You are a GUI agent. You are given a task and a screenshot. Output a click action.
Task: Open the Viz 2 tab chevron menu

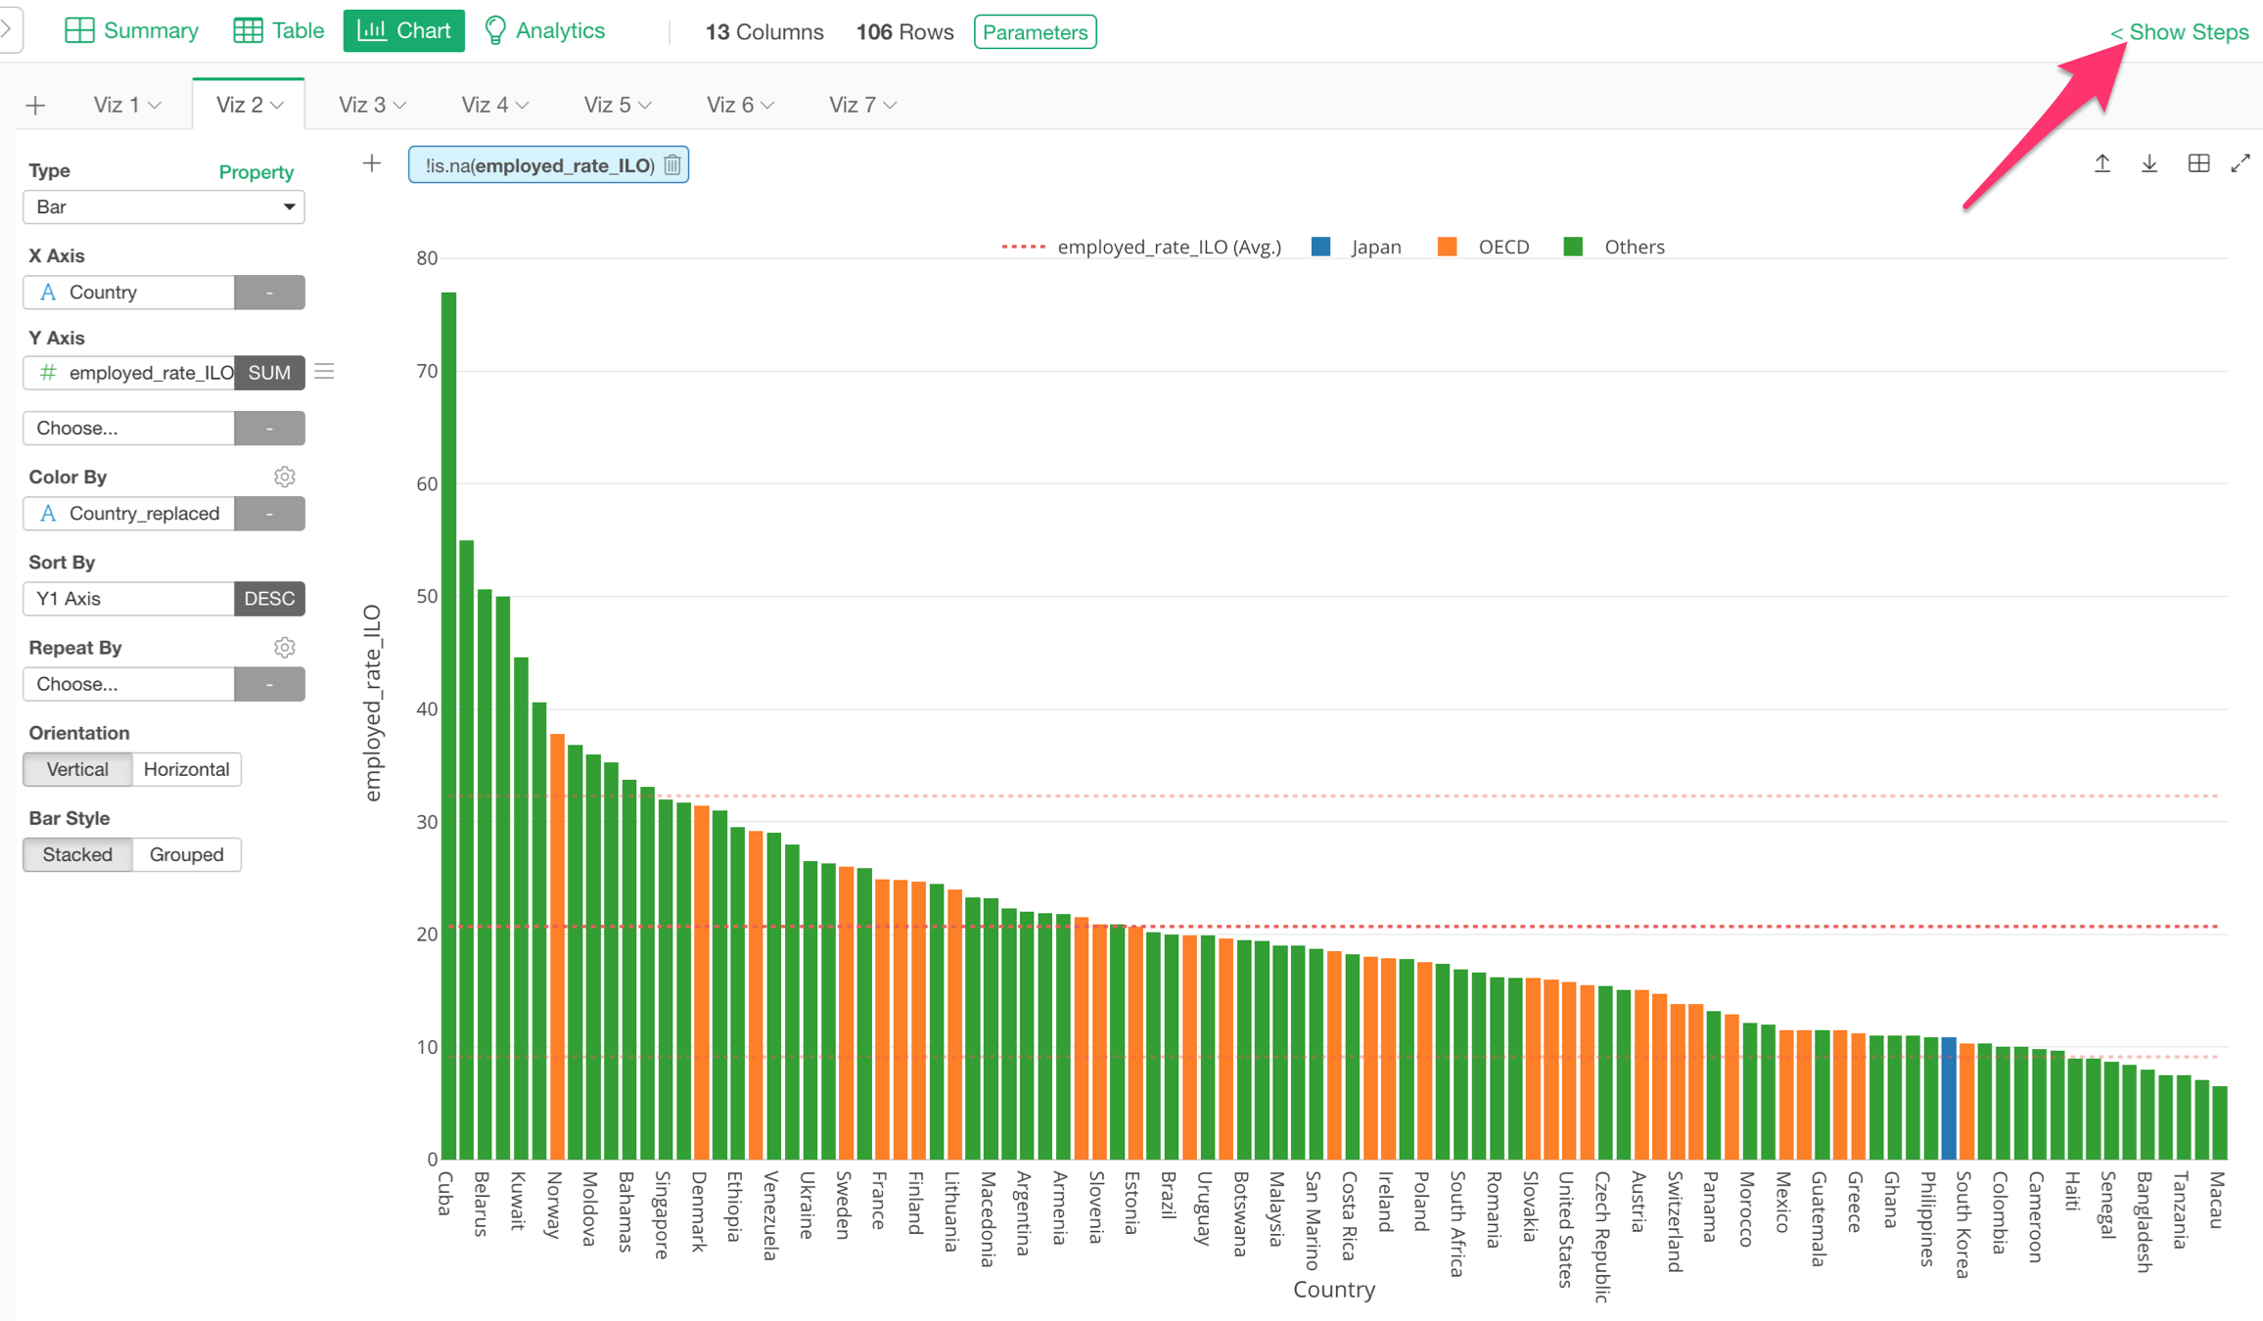[x=278, y=106]
